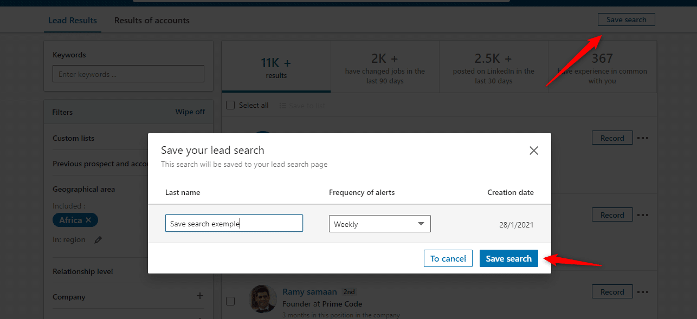Filter by 2K+ changed jobs tab
697x319 pixels.
coord(385,67)
